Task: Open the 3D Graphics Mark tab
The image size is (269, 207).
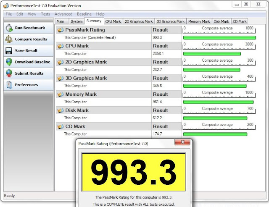Action: (171, 21)
